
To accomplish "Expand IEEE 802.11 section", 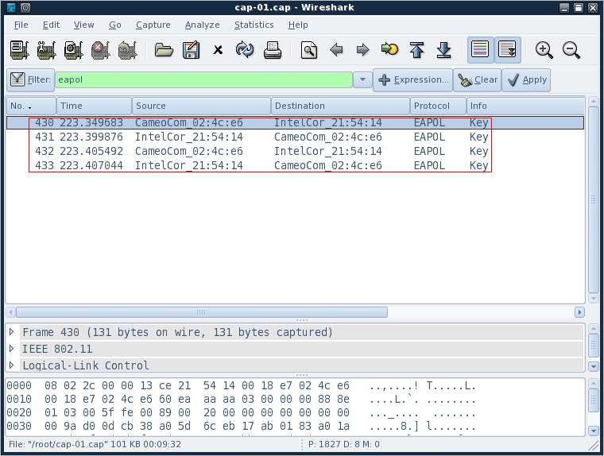I will point(12,349).
